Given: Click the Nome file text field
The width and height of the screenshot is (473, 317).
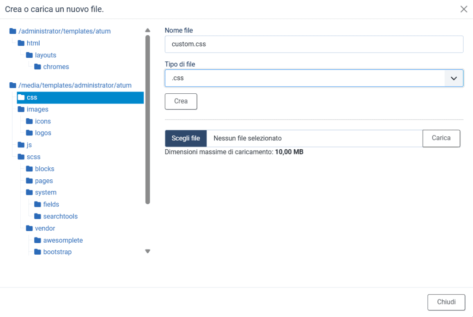Looking at the screenshot, I should (314, 44).
